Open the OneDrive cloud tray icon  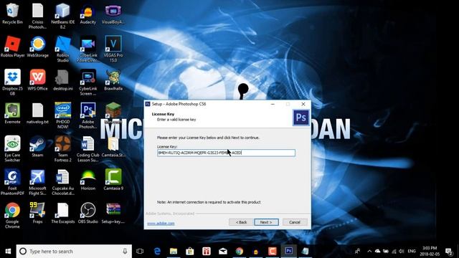(x=378, y=252)
